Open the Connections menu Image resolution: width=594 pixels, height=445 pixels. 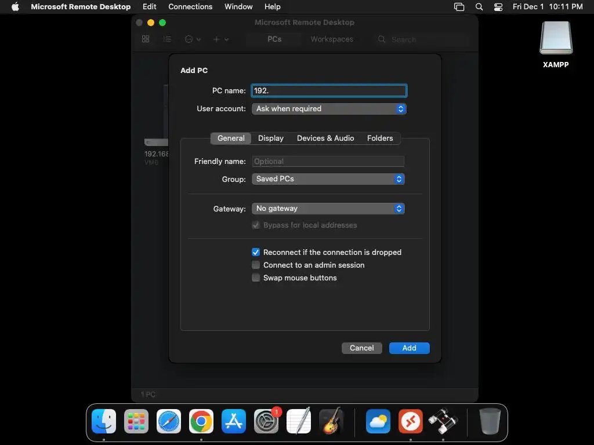point(190,7)
